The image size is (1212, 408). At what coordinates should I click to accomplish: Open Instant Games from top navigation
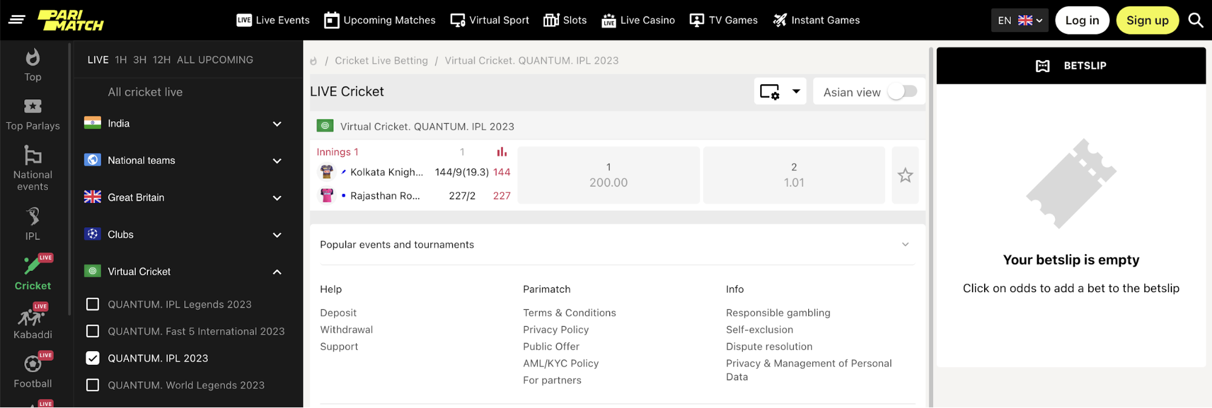click(x=816, y=20)
